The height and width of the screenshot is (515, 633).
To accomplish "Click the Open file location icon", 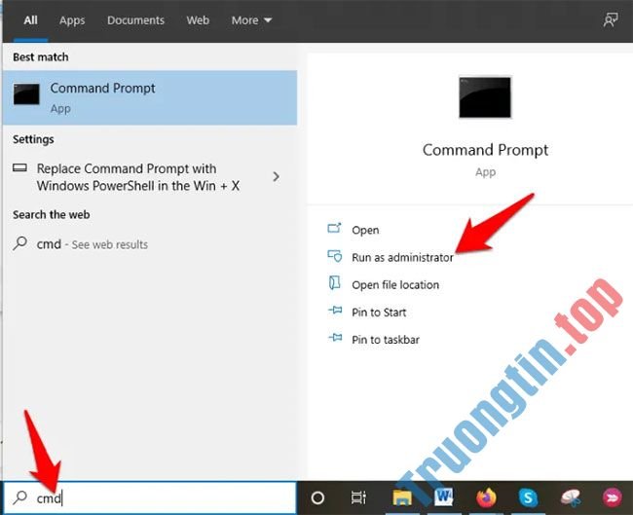I will 334,283.
